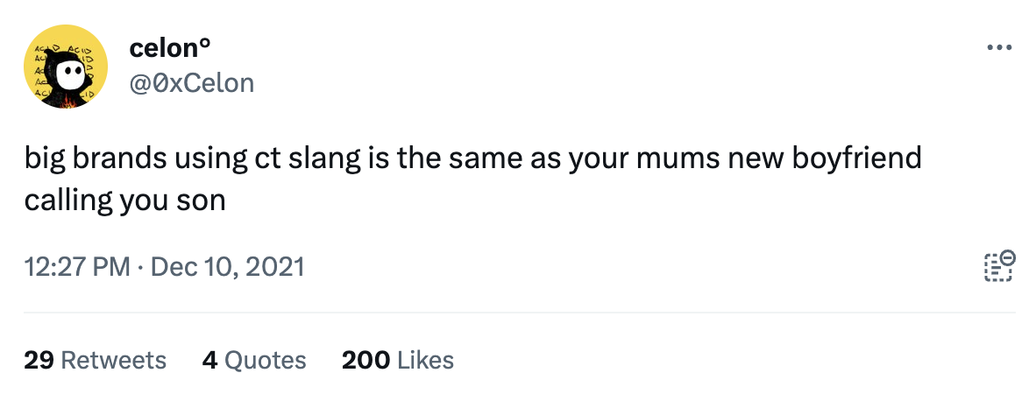Open the three-dot more options menu
This screenshot has height=401, width=1036.
pyautogui.click(x=998, y=47)
